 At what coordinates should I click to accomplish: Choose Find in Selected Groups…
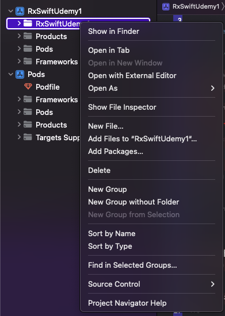click(132, 265)
